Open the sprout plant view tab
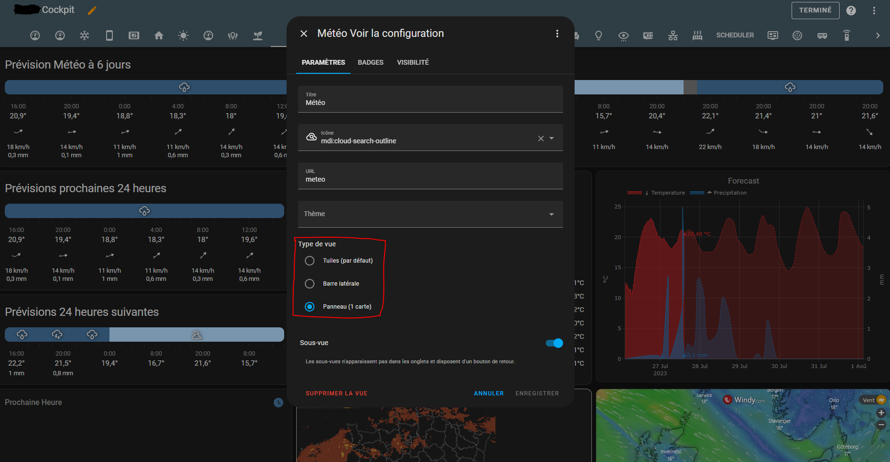Viewport: 890px width, 462px height. 258,35
